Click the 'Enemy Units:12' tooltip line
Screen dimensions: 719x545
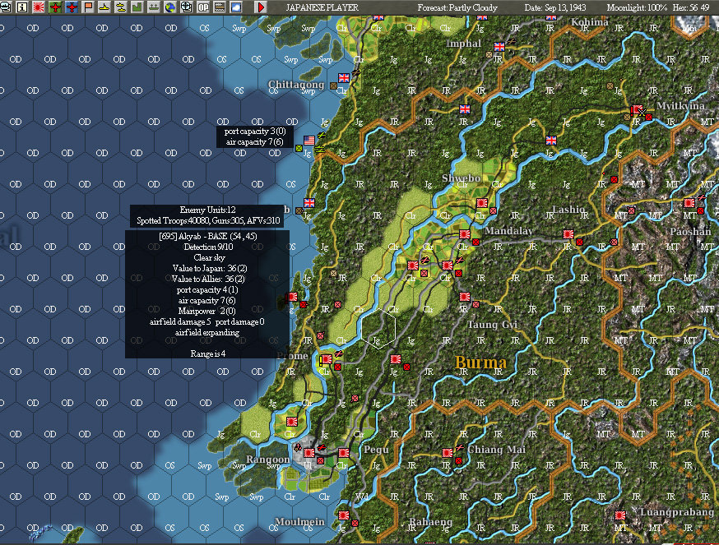[x=207, y=210]
